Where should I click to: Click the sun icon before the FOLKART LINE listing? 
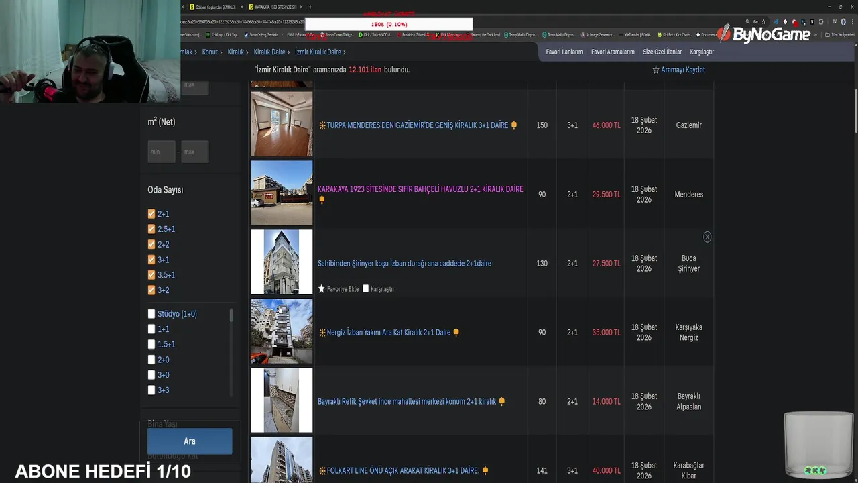[322, 471]
